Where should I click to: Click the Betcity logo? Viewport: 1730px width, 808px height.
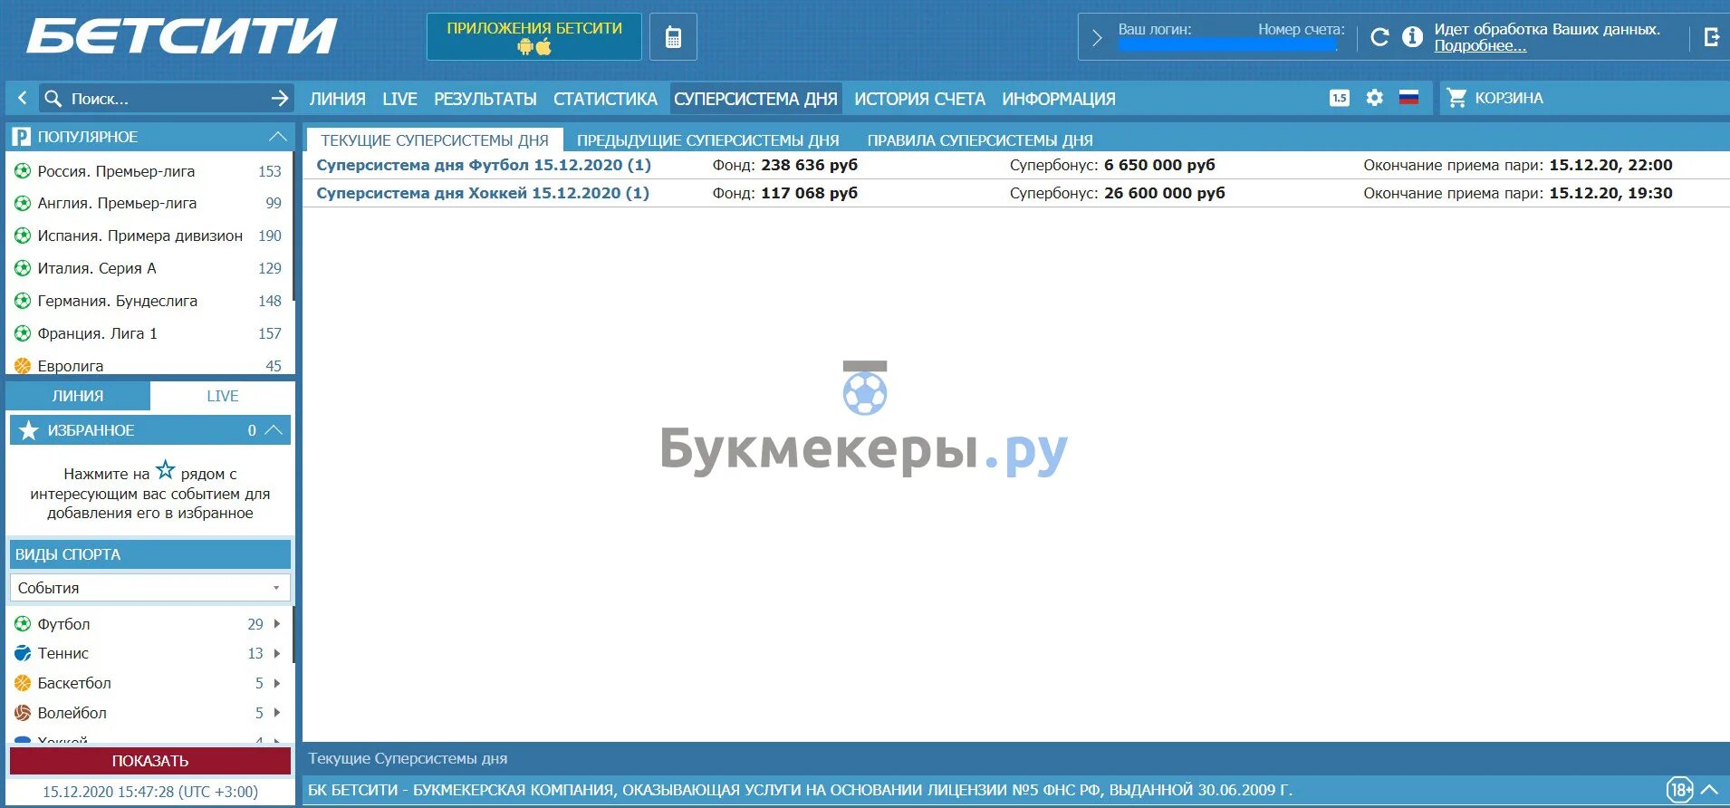[x=182, y=37]
